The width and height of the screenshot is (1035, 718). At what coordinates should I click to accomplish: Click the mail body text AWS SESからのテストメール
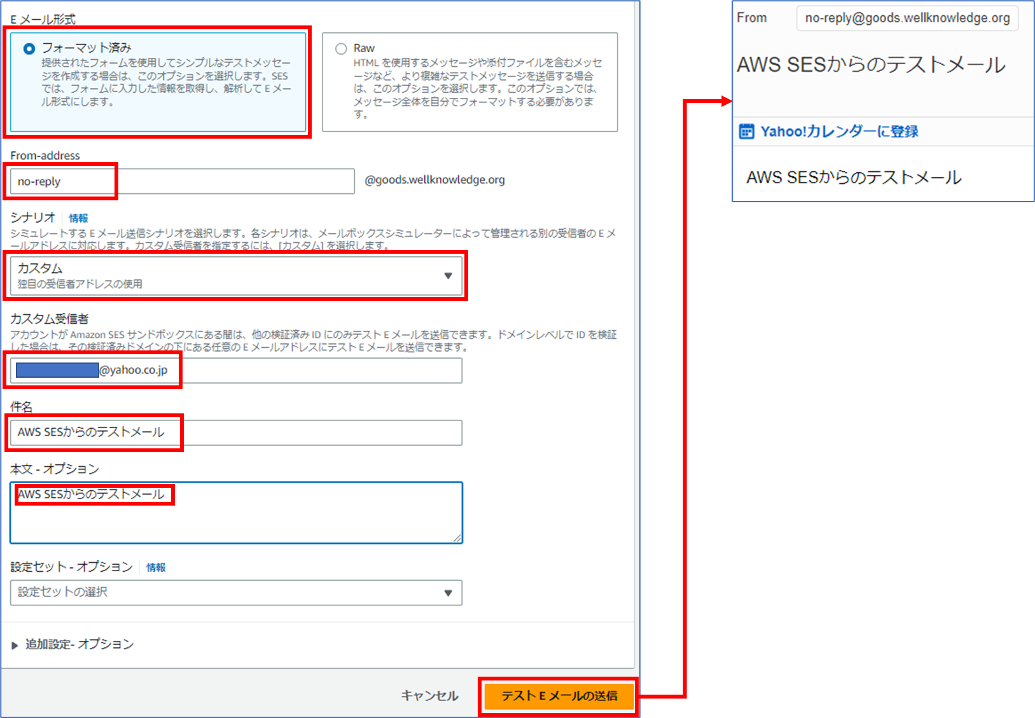[x=854, y=177]
